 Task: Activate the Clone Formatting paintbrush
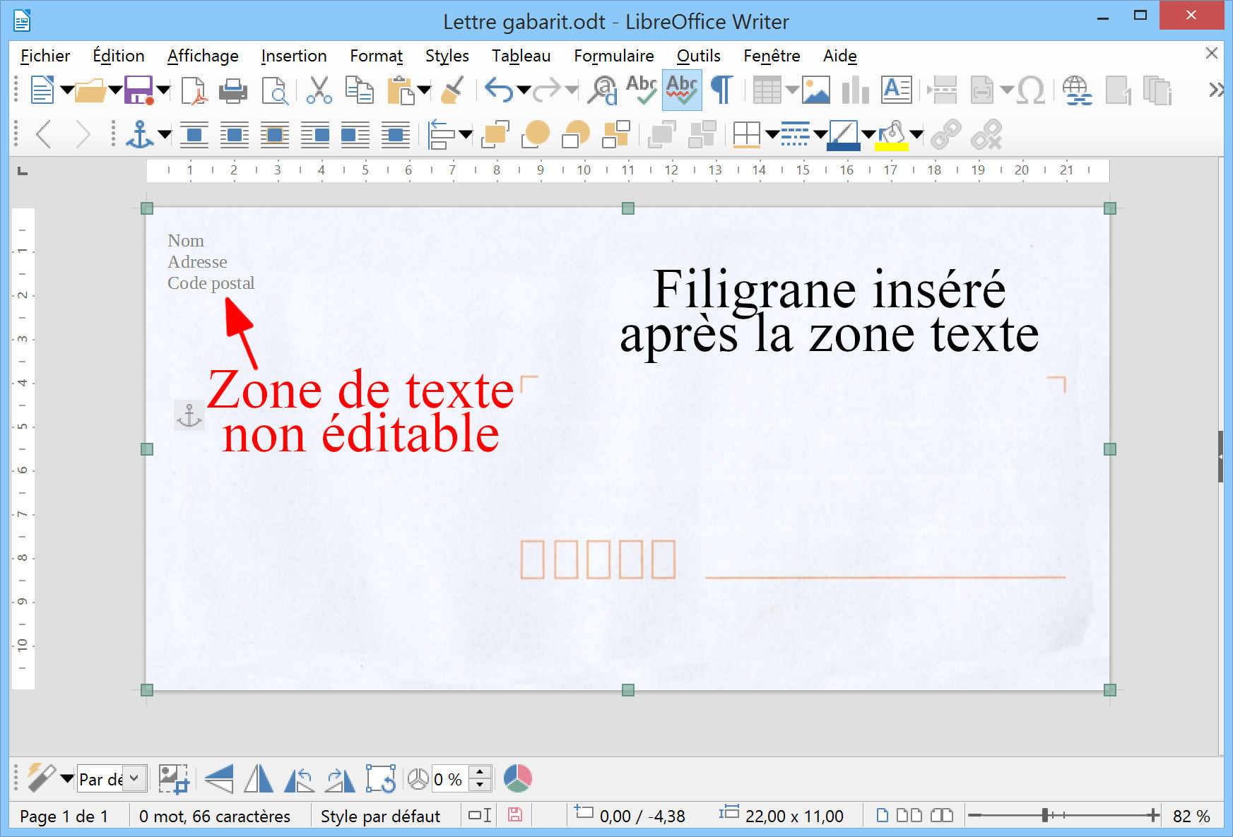point(452,90)
